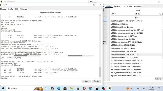
Task: Select file c2960-lanbasek9-mz.150-2.SE4.bin in TFTP list
Action: (124, 57)
